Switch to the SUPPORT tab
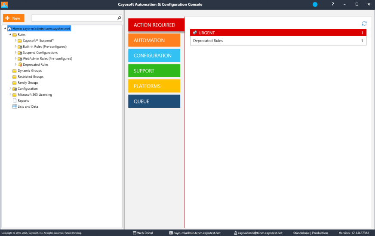Screen dimensions: 375x236 (x=154, y=71)
